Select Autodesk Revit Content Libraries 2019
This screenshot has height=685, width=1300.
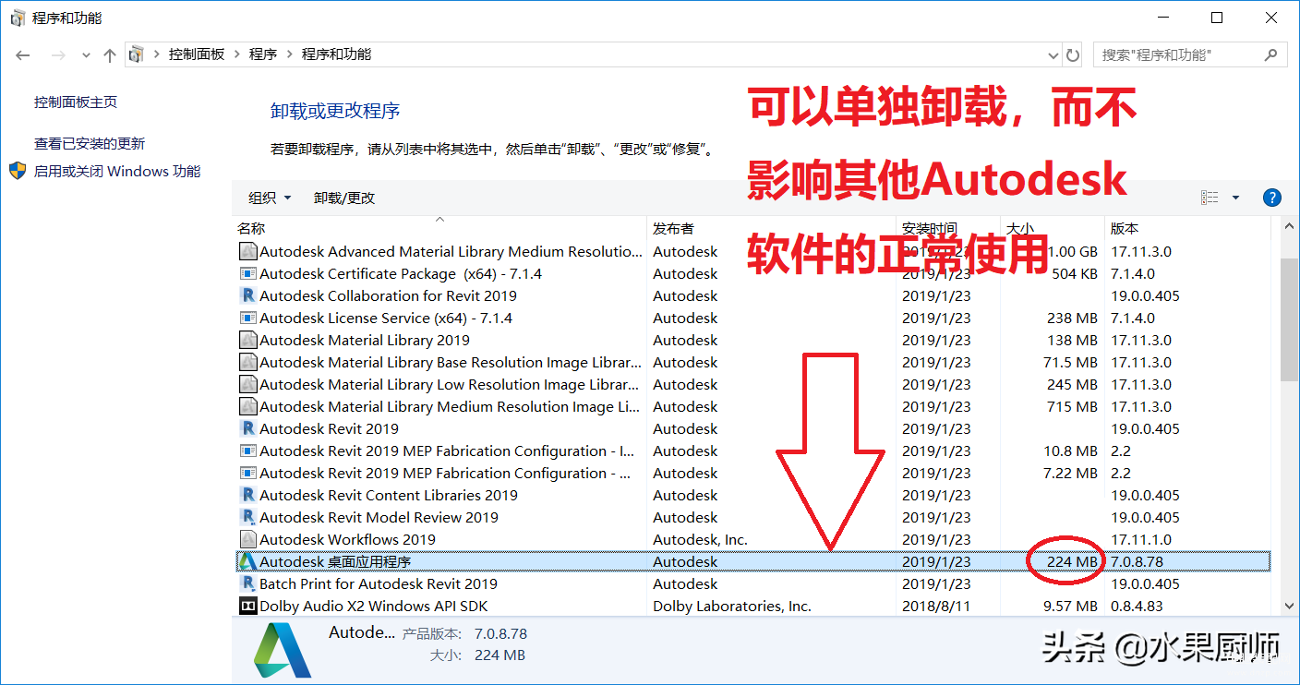tap(752, 495)
